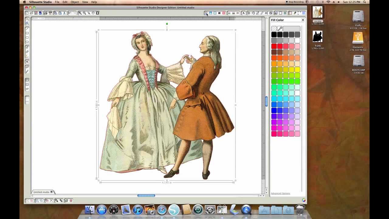Click the vertical scrollbar thumb beside canvas

[266, 101]
